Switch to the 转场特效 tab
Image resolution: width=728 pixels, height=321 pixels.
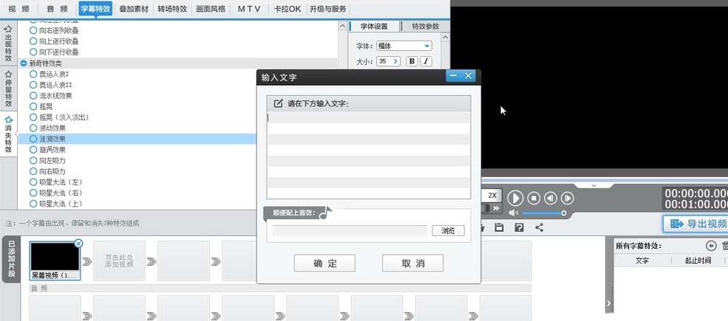[x=172, y=9]
